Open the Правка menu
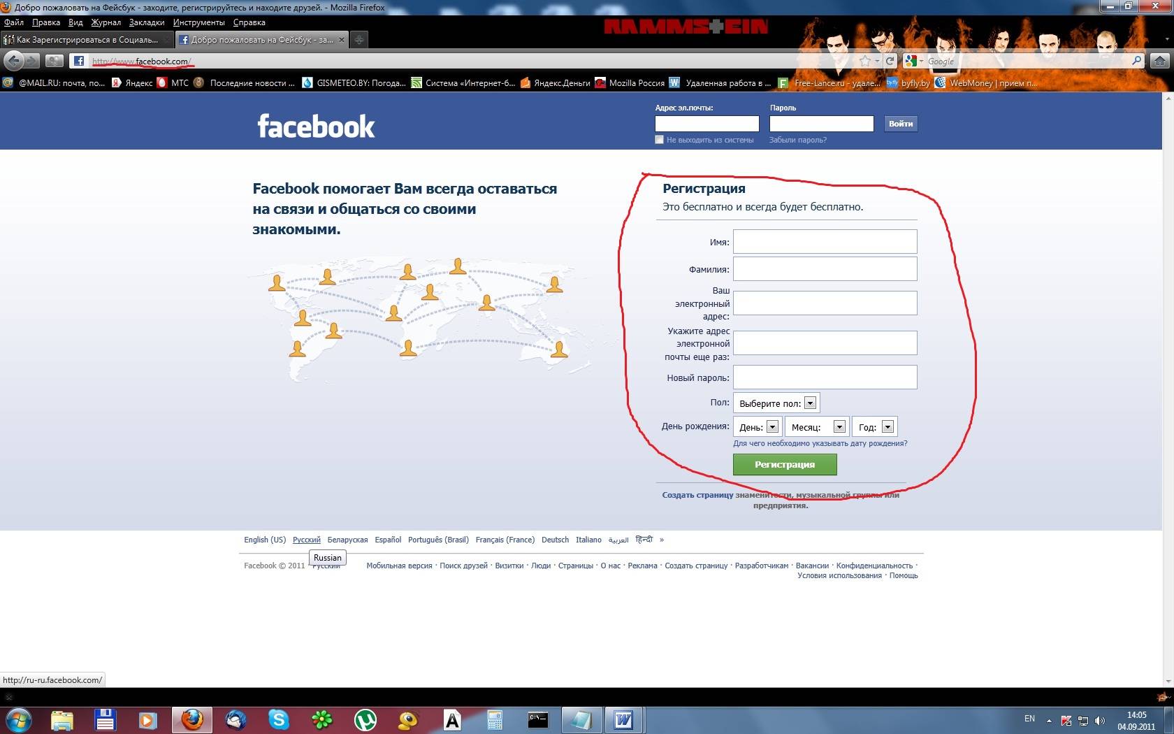1174x734 pixels. coord(46,22)
